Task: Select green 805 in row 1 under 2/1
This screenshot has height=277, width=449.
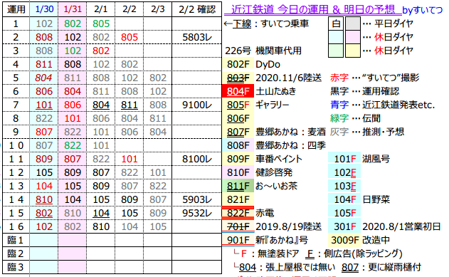Action: coord(101,23)
